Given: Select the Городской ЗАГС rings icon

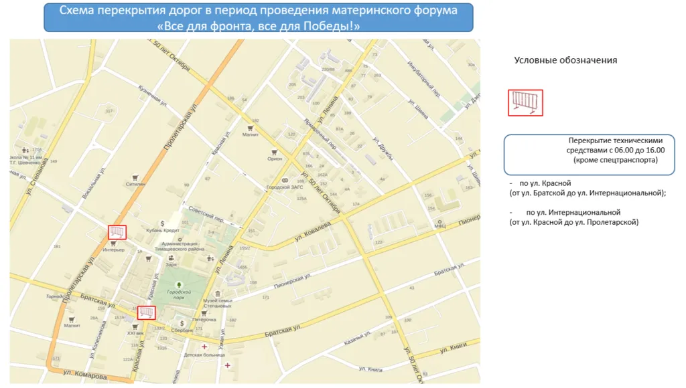Looking at the screenshot, I should (x=285, y=181).
